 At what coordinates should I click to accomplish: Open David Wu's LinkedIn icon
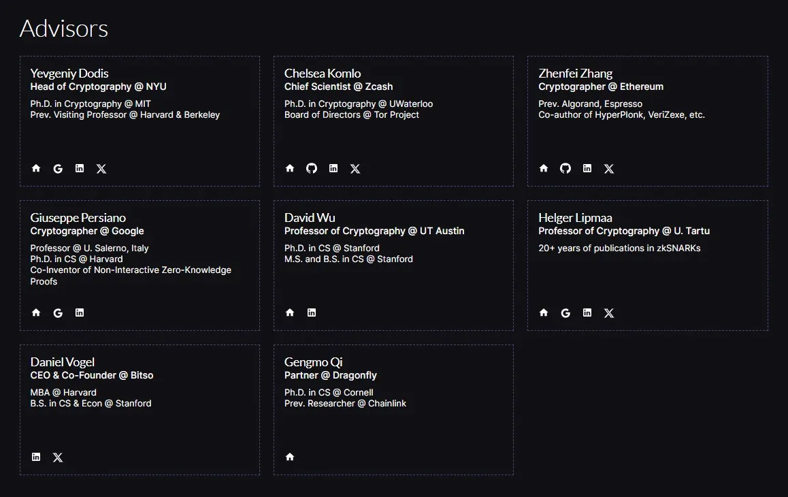coord(312,312)
